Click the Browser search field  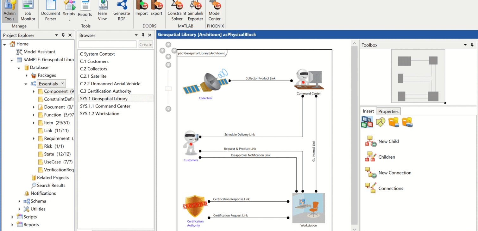click(x=108, y=45)
